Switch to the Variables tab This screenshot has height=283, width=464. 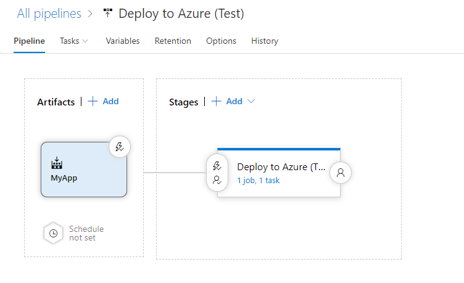[123, 41]
